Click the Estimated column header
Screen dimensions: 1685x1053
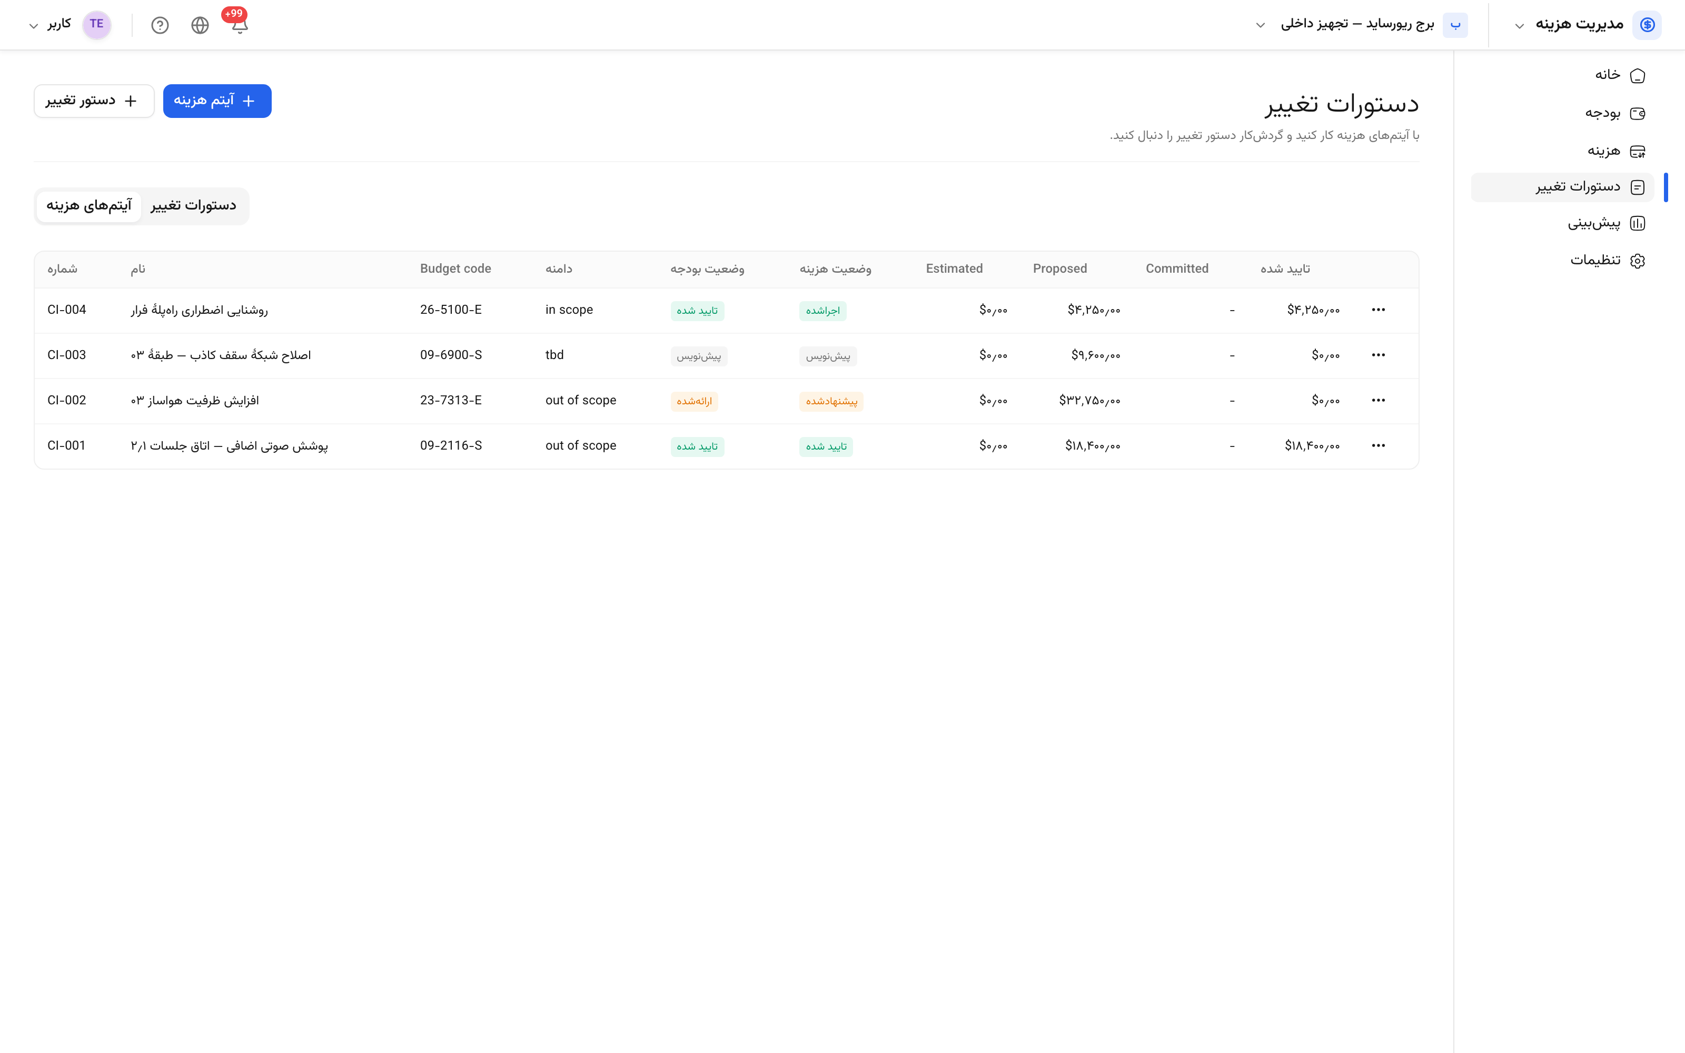click(x=954, y=269)
